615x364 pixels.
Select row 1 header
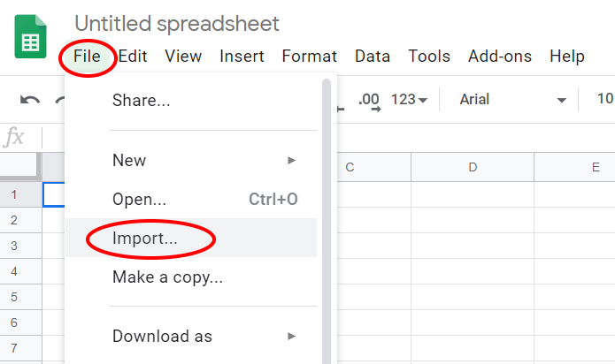point(20,194)
